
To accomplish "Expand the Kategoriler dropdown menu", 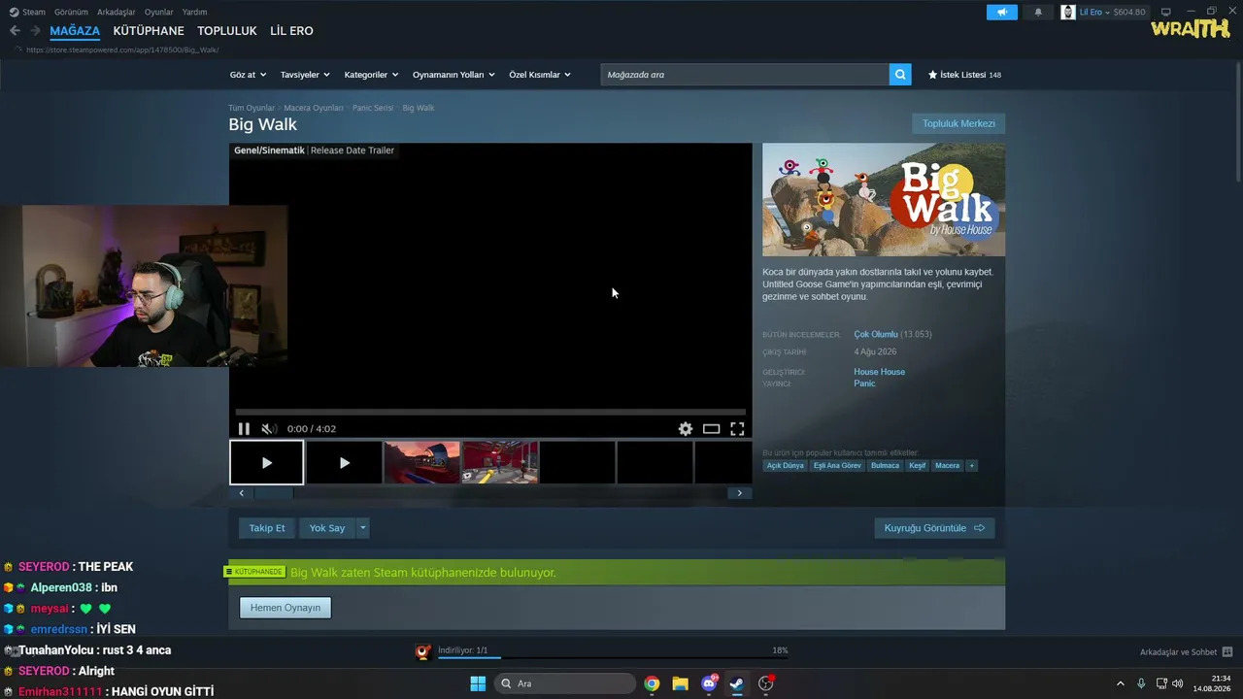I will click(x=371, y=75).
